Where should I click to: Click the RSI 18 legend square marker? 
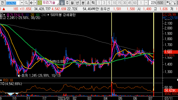(x=1, y=80)
